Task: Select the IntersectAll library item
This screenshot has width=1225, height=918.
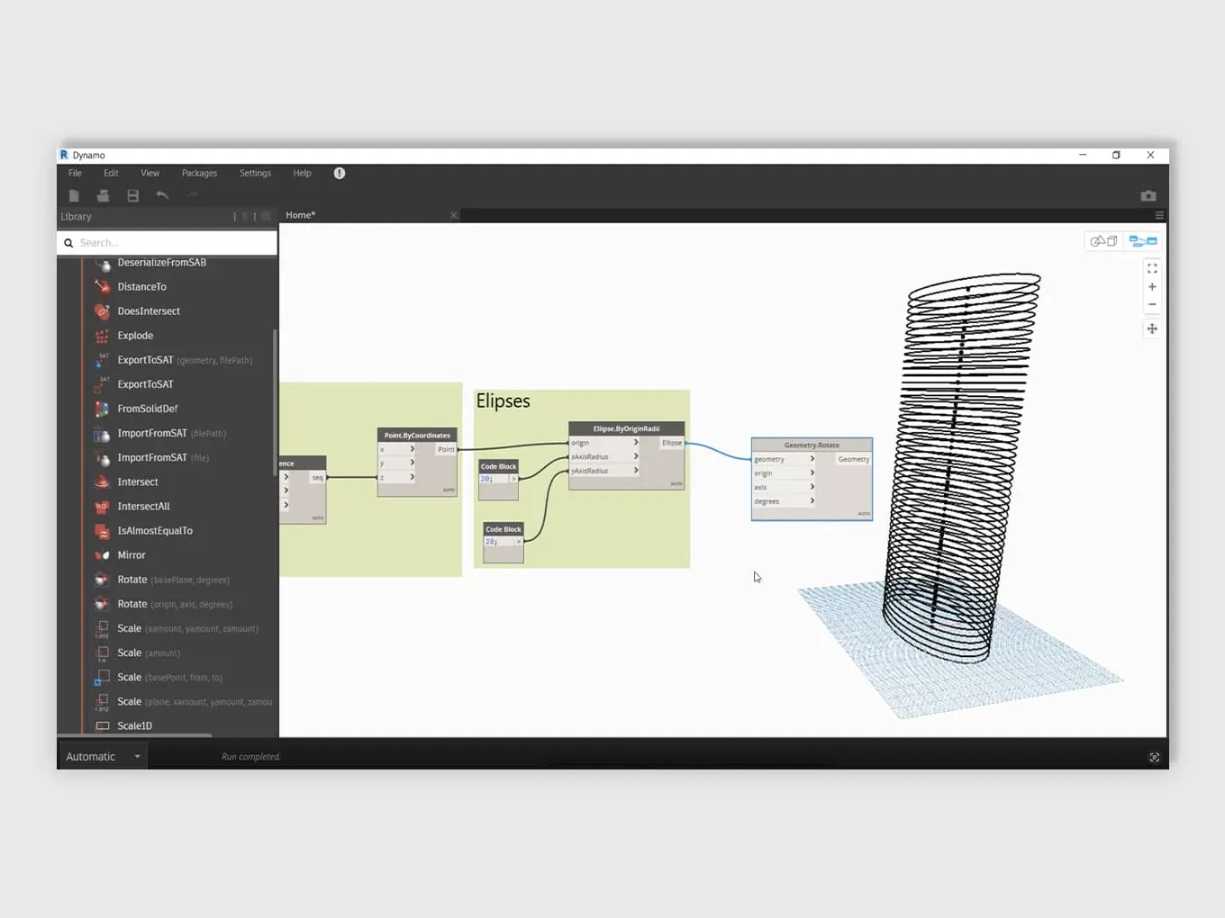Action: pos(143,507)
